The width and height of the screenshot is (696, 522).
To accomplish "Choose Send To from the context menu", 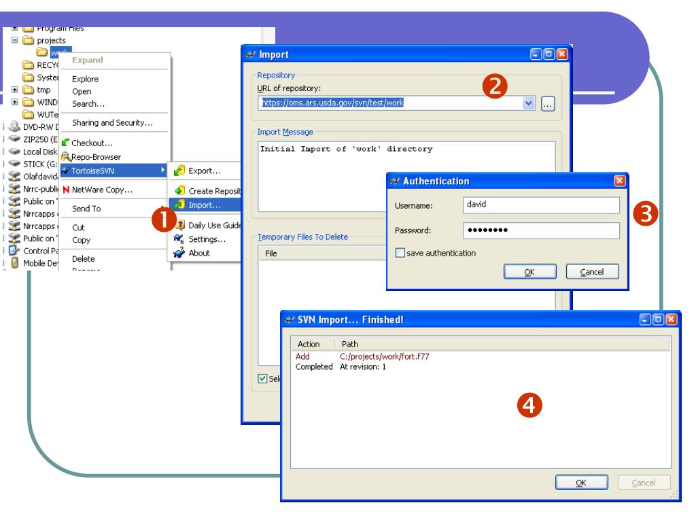I will (86, 208).
